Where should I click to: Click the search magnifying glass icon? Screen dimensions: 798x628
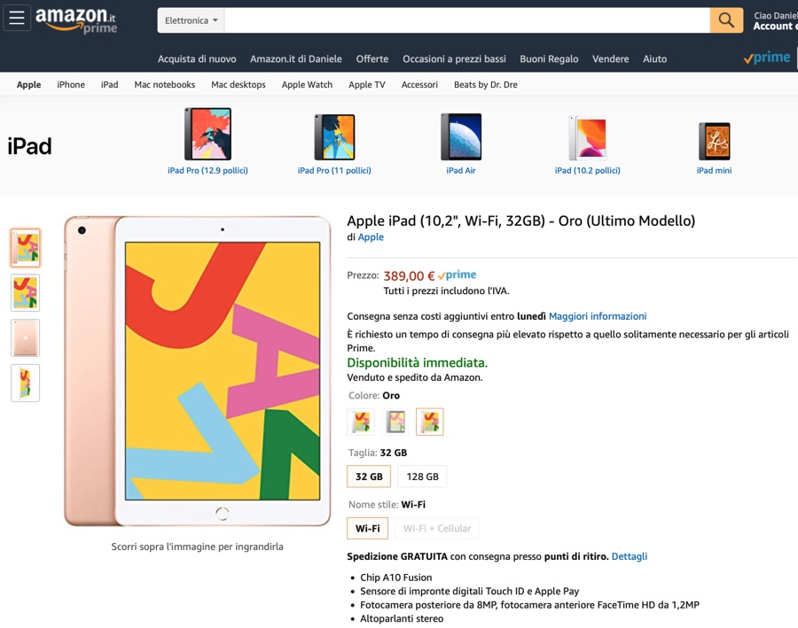(x=725, y=19)
